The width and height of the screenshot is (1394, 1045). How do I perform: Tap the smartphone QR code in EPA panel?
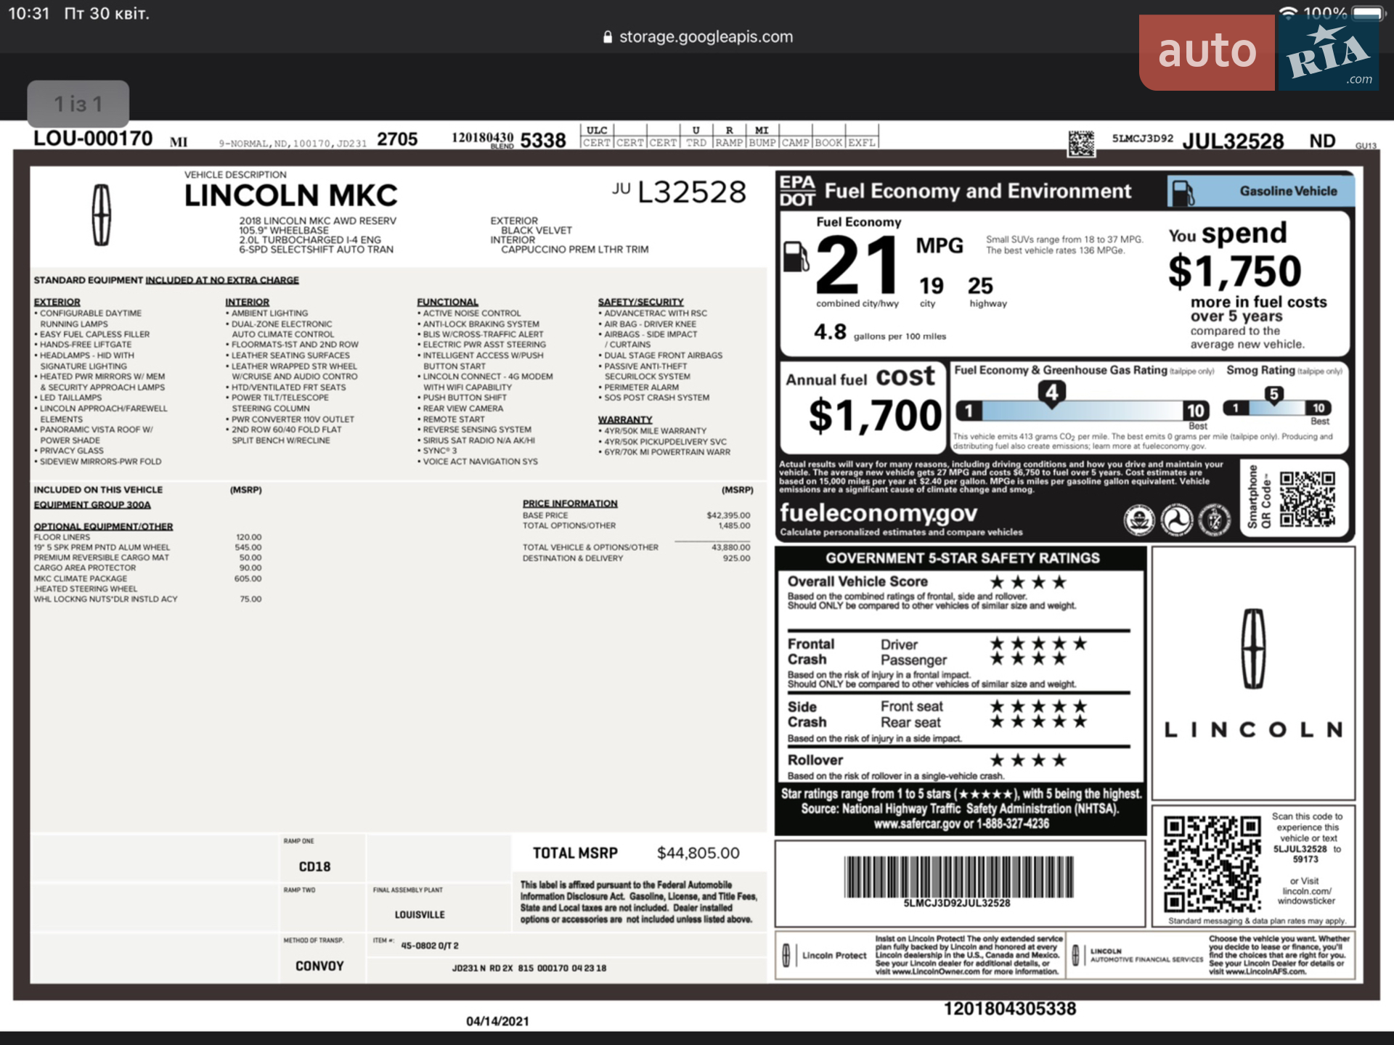(x=1307, y=499)
